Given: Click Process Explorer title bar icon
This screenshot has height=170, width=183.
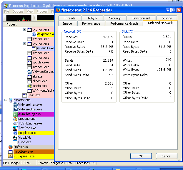Looking at the screenshot, I should click(6, 6).
